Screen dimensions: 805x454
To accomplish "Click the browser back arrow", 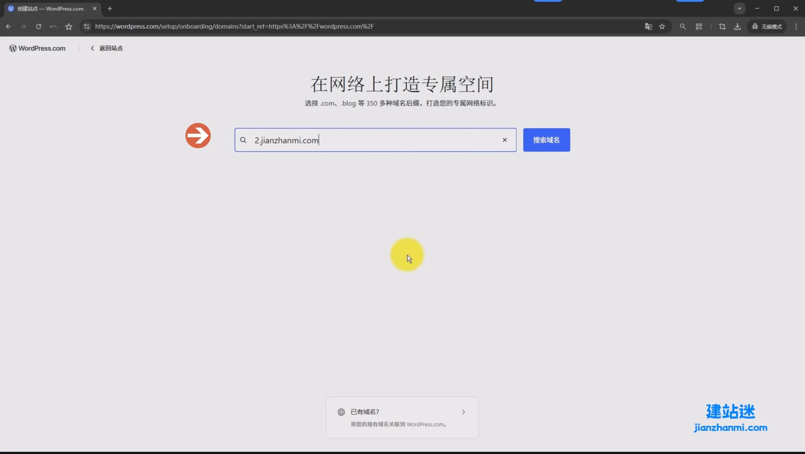I will click(8, 26).
